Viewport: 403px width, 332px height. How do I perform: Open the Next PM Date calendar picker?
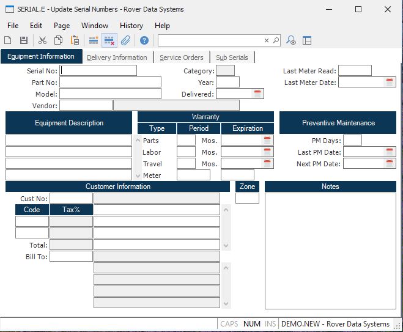390,164
